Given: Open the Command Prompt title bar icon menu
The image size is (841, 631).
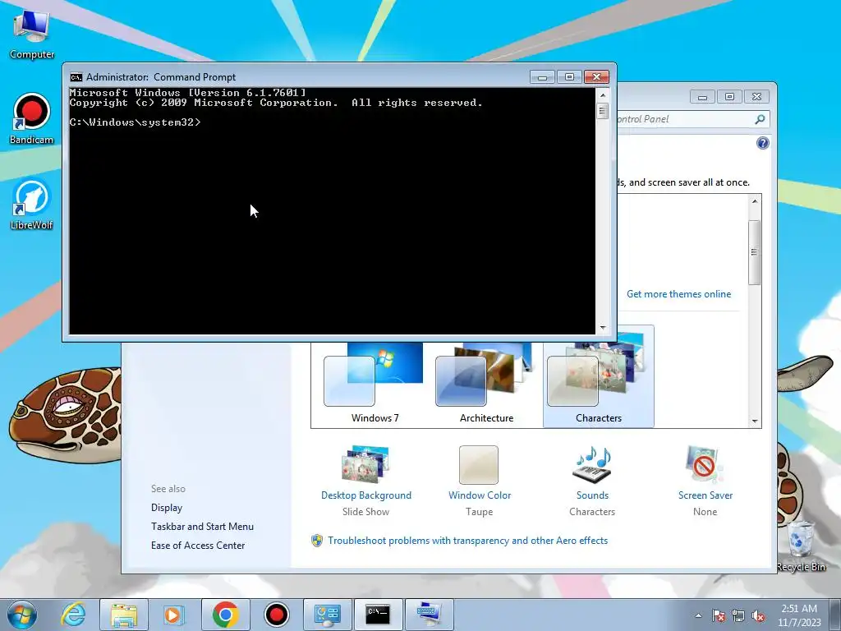Looking at the screenshot, I should [x=76, y=77].
